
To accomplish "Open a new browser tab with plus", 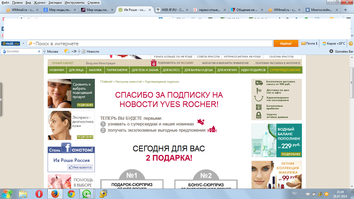I will pyautogui.click(x=345, y=10).
